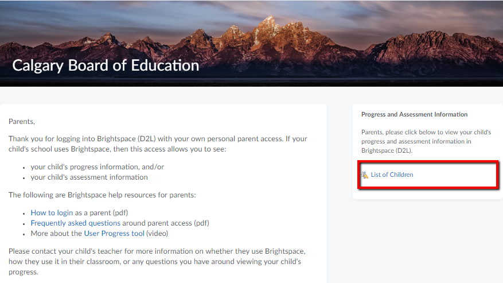
Task: Click the mountain peak in the banner image
Action: [267, 24]
